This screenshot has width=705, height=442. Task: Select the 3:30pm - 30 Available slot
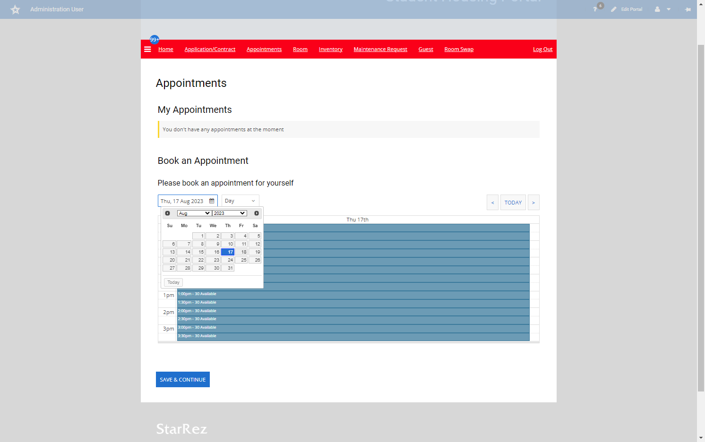point(353,337)
